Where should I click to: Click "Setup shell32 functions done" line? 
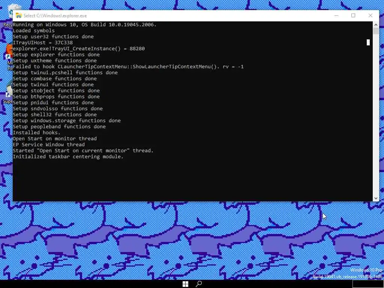tap(55, 115)
